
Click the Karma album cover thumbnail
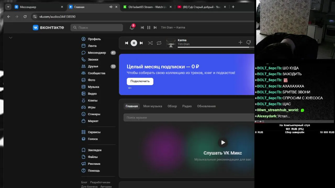tap(171, 43)
